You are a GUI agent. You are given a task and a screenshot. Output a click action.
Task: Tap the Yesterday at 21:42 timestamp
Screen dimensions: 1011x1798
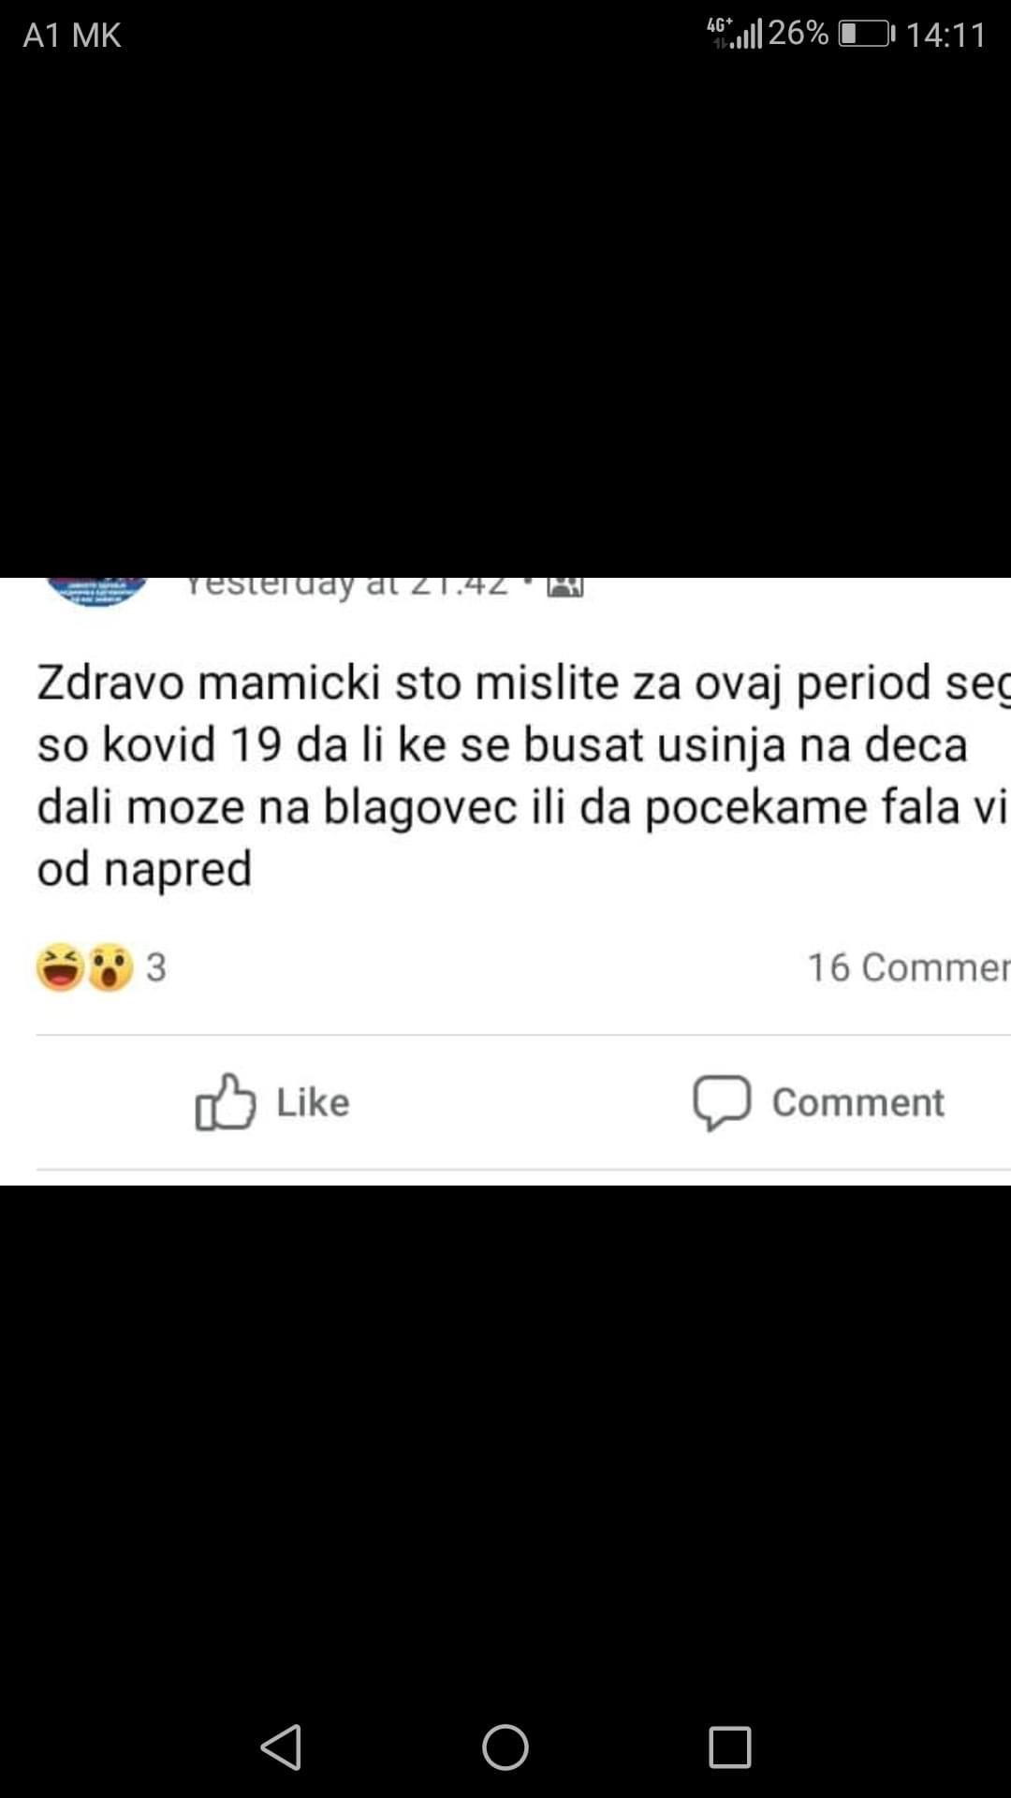[x=346, y=587]
